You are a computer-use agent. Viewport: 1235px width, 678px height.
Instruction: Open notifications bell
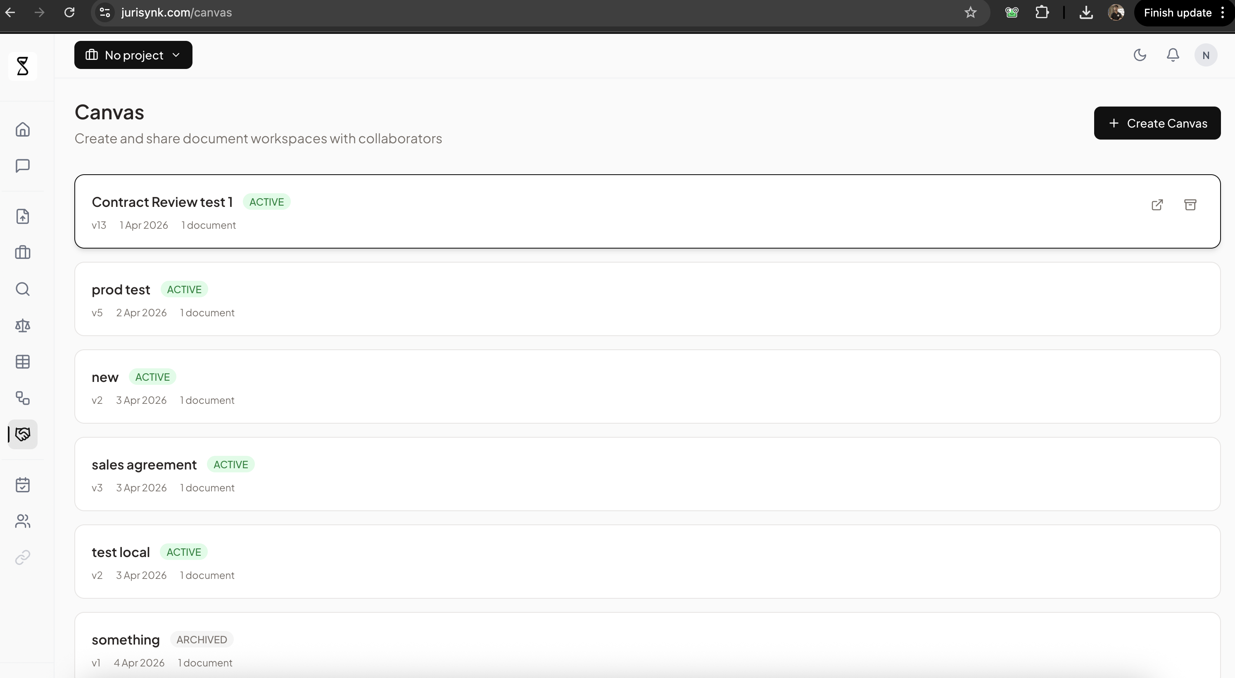tap(1173, 55)
